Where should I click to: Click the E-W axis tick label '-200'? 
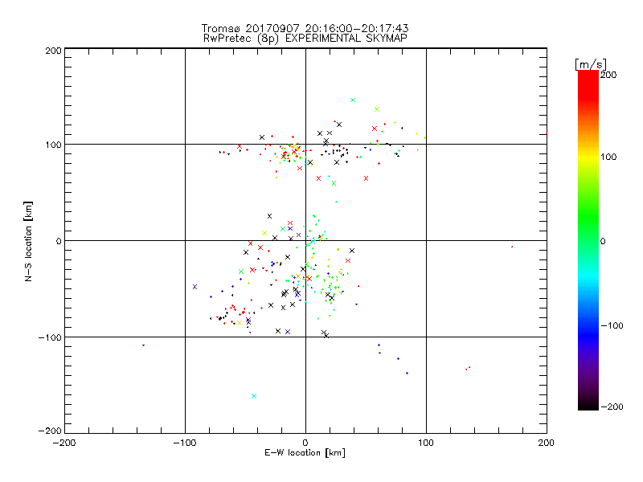(x=64, y=443)
